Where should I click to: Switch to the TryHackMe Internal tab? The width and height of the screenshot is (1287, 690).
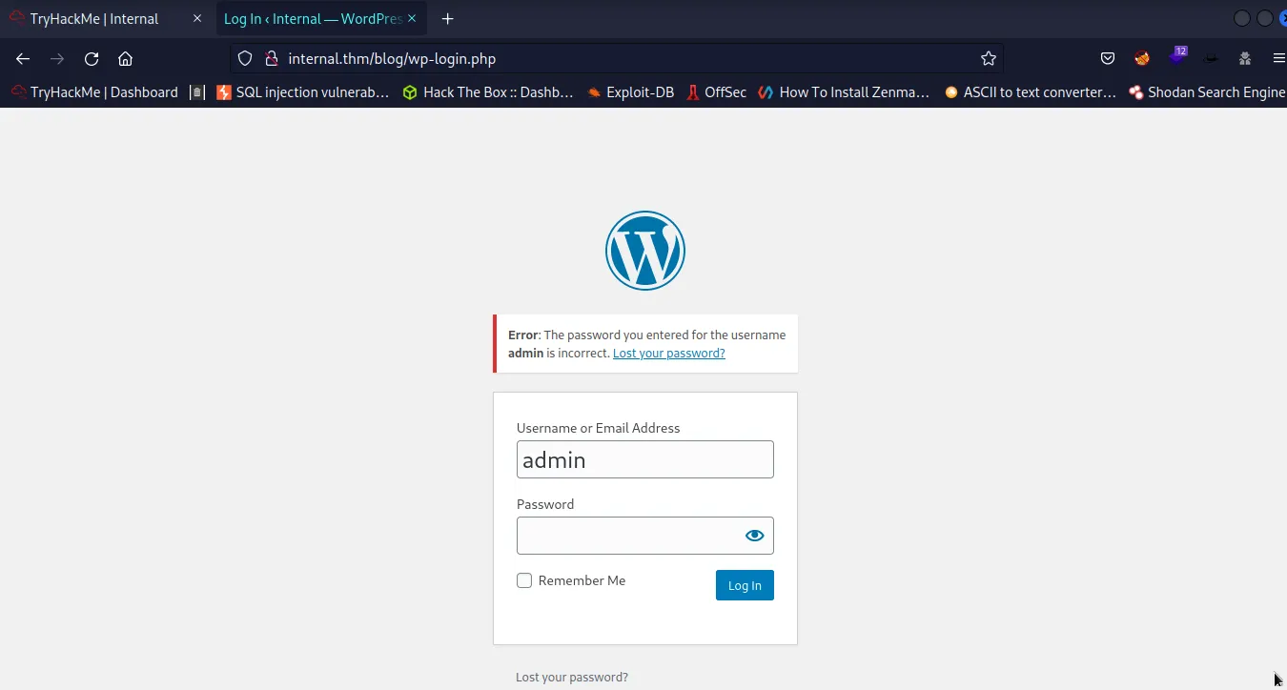(95, 18)
